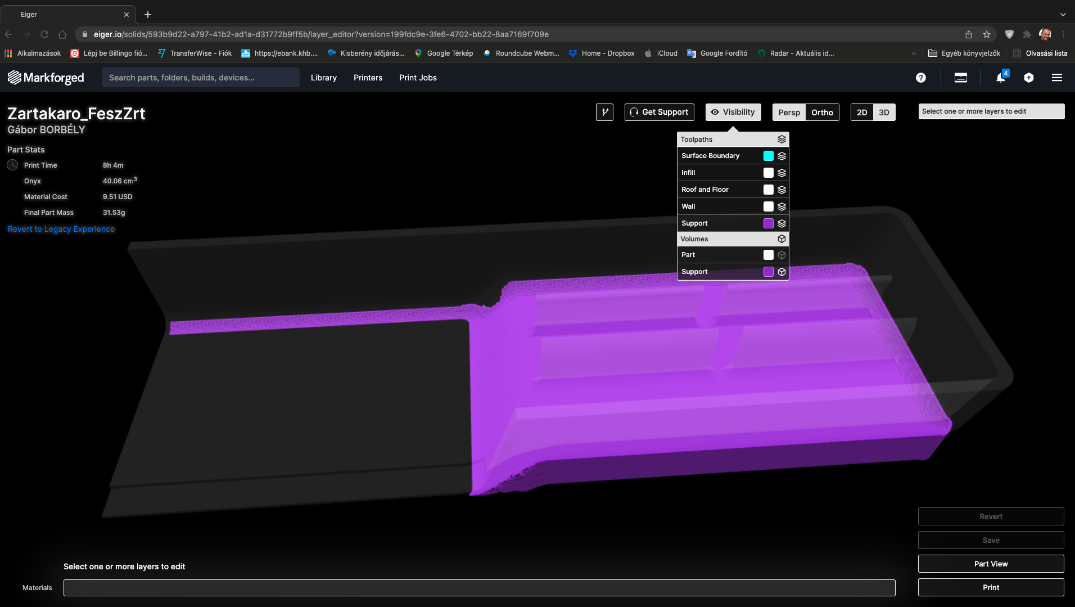This screenshot has width=1075, height=607.
Task: Toggle Wall toolpath layers icon
Action: (782, 206)
